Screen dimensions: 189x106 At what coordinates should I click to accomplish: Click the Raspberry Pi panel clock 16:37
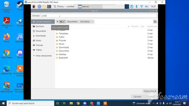[153, 6]
